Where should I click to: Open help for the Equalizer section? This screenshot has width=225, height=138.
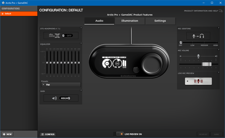pyautogui.click(x=81, y=44)
